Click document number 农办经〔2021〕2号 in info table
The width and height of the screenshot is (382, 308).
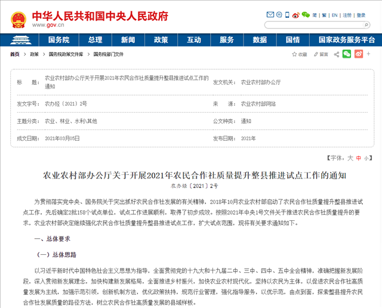(66, 104)
